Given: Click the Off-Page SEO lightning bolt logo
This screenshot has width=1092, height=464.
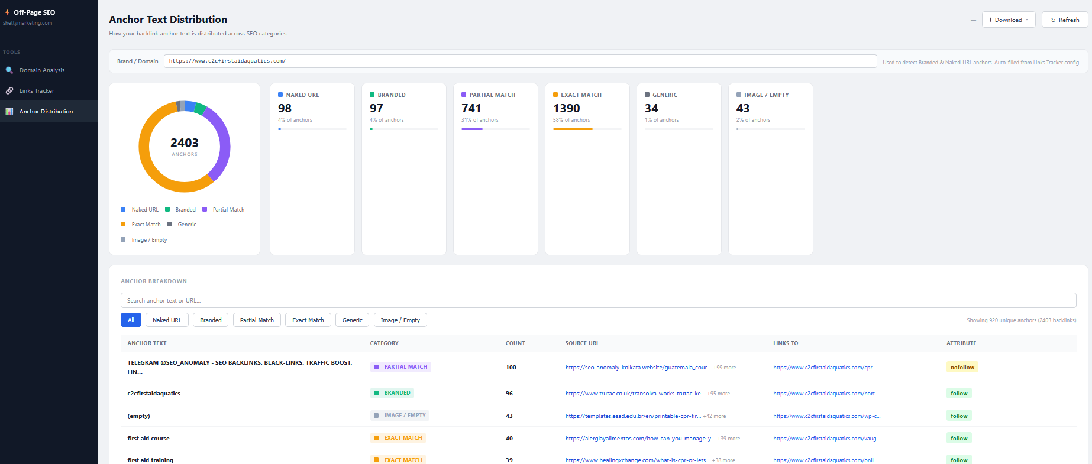Looking at the screenshot, I should coord(7,12).
